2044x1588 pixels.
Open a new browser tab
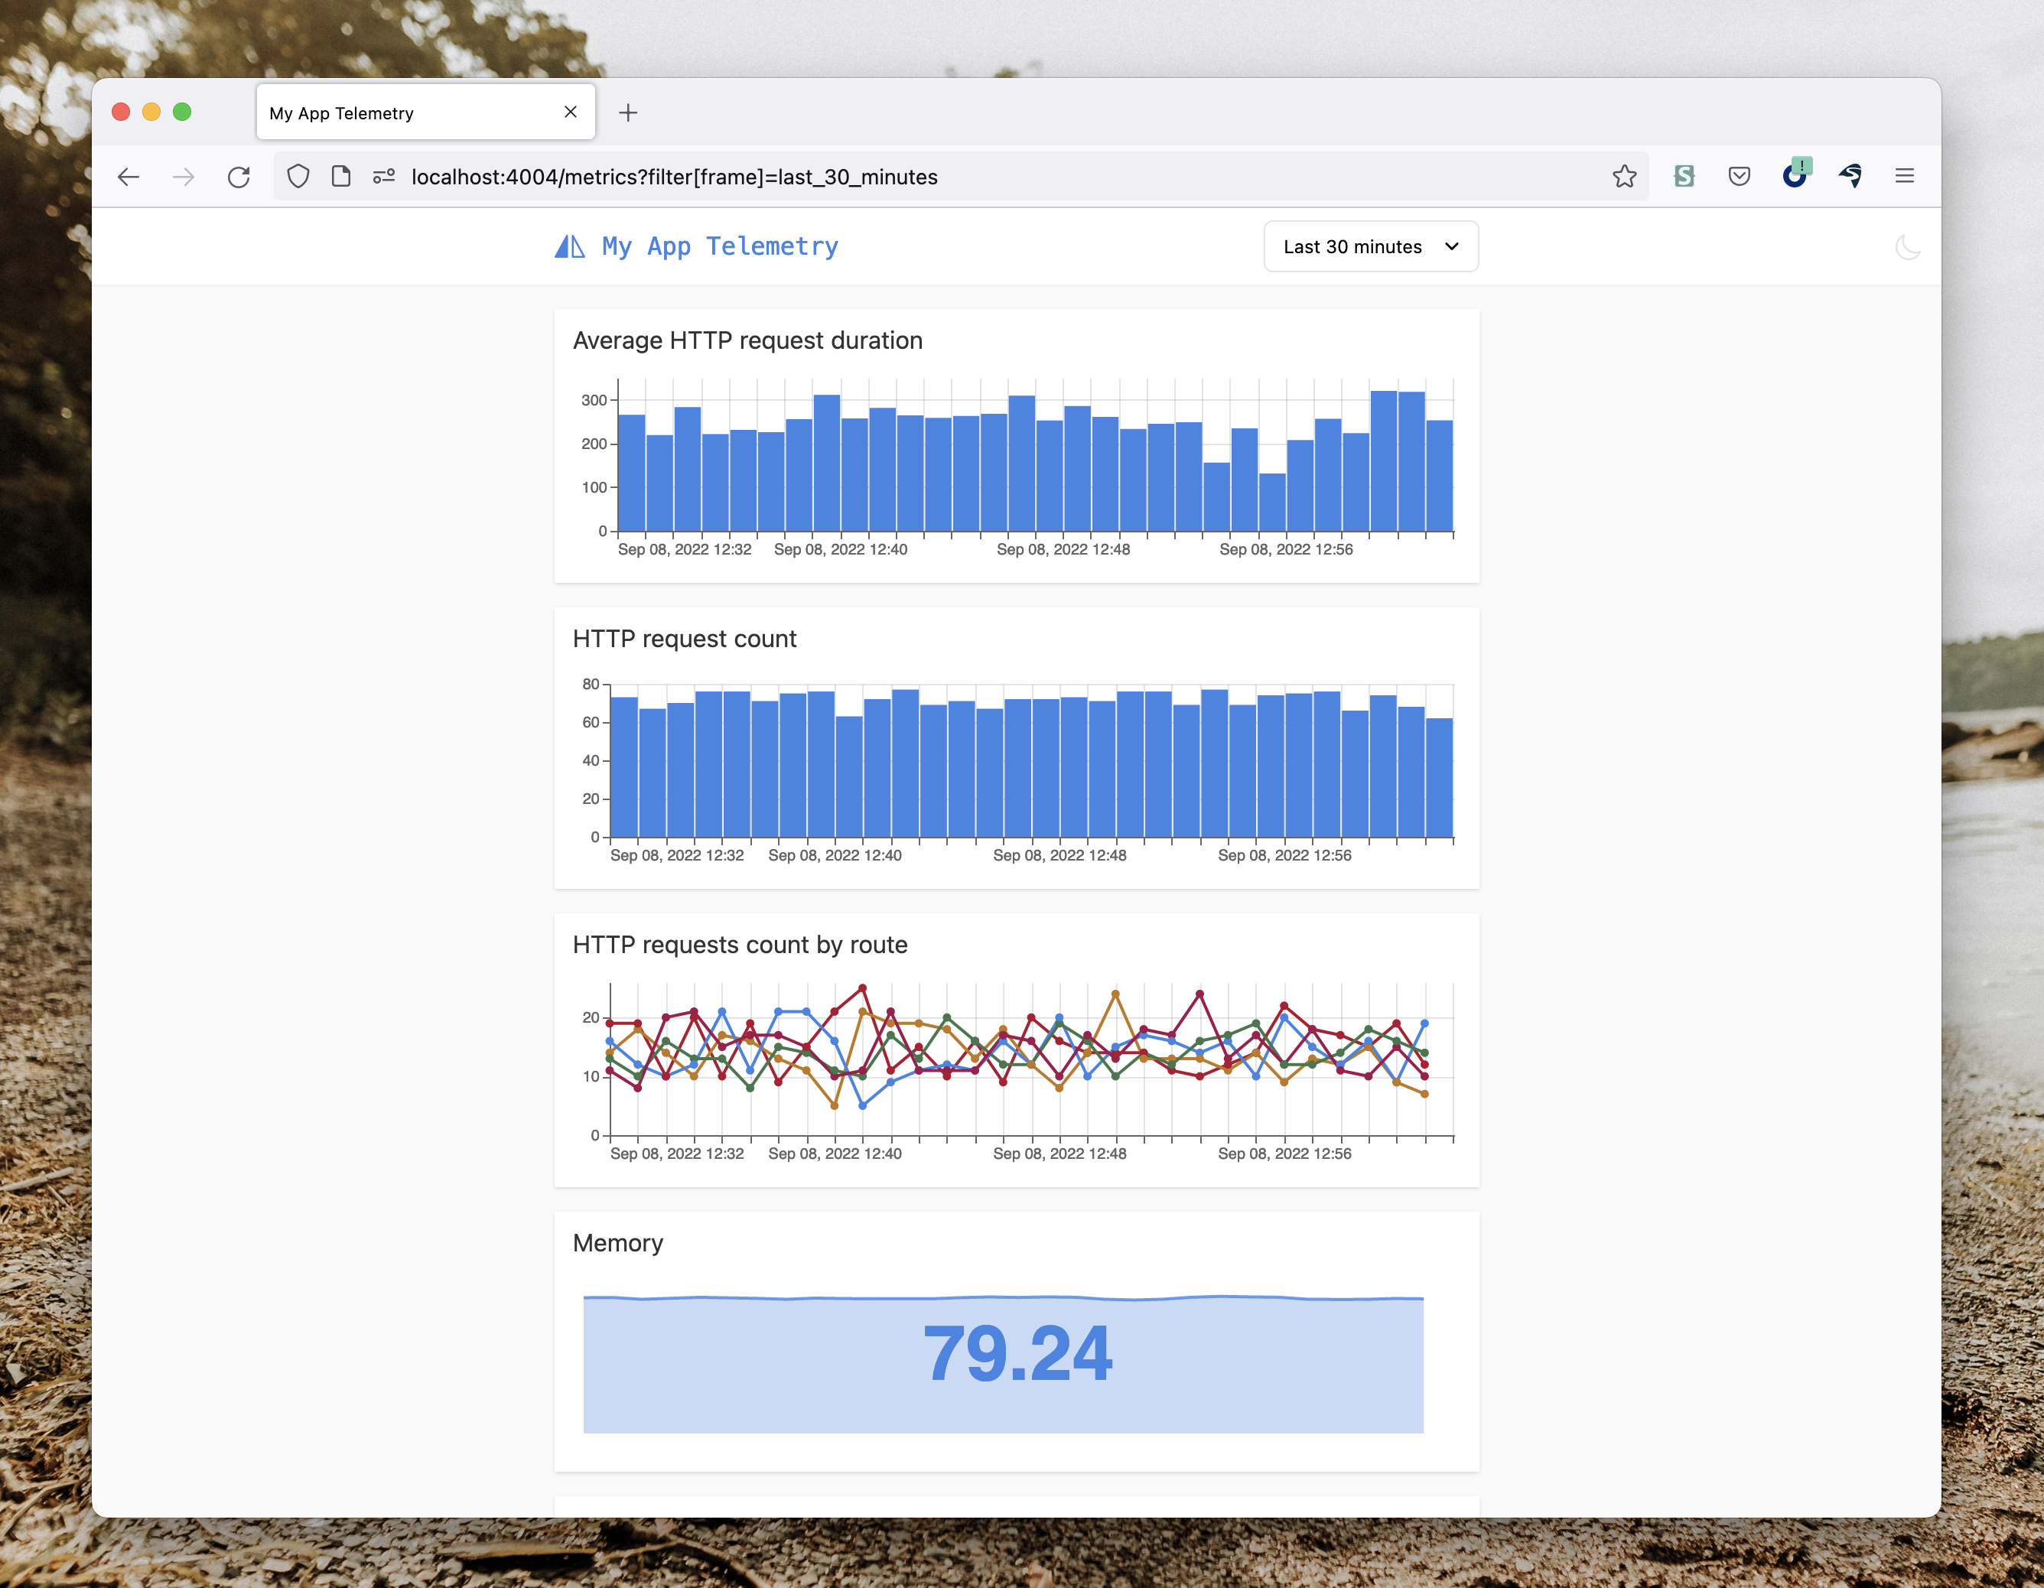(628, 112)
